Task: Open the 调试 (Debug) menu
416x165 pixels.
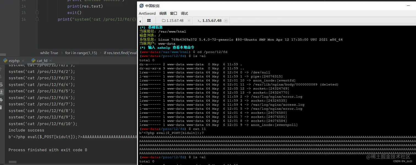Action: pos(184,13)
